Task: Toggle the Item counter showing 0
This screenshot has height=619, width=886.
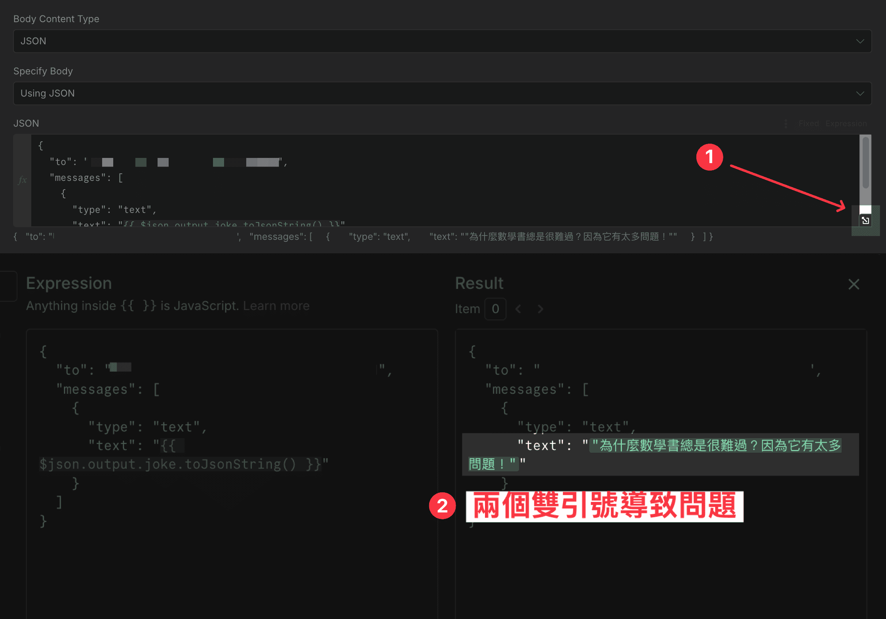Action: pos(495,309)
